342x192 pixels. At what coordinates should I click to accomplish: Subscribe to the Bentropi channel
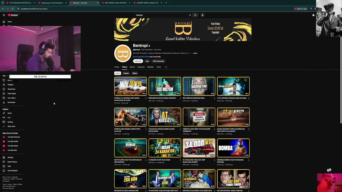point(138,61)
